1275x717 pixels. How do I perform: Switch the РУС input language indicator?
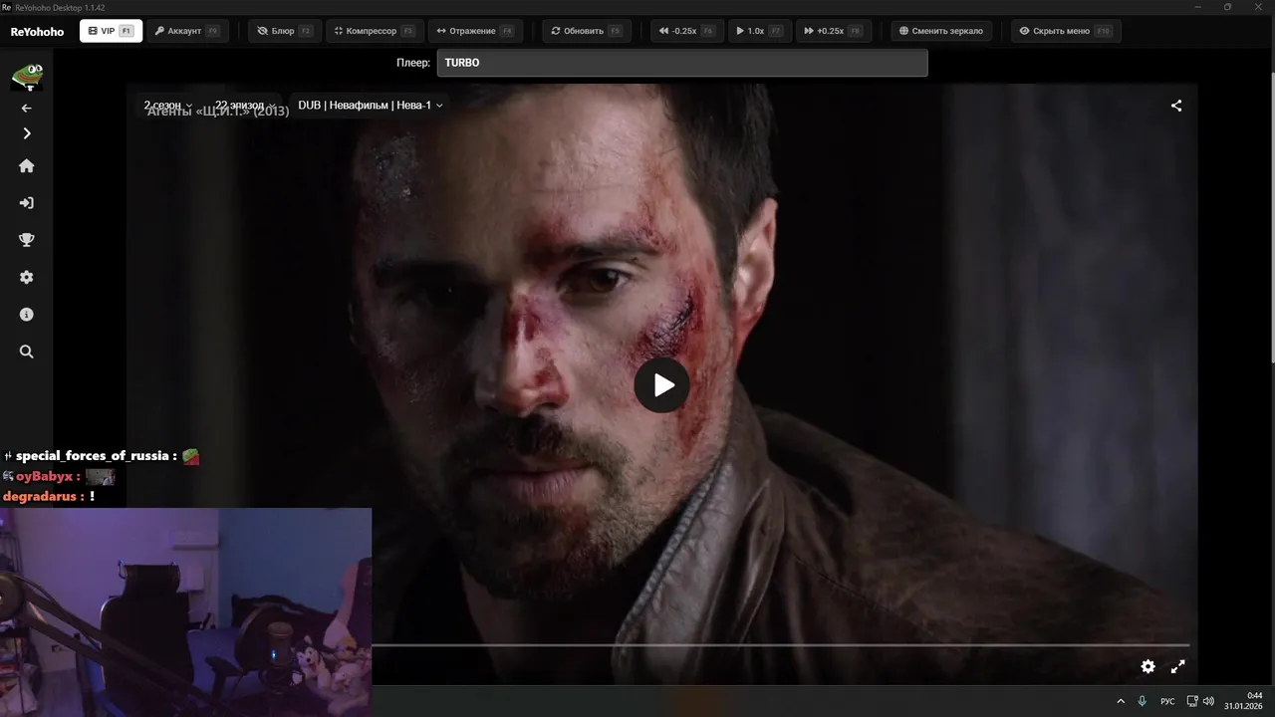pos(1167,701)
